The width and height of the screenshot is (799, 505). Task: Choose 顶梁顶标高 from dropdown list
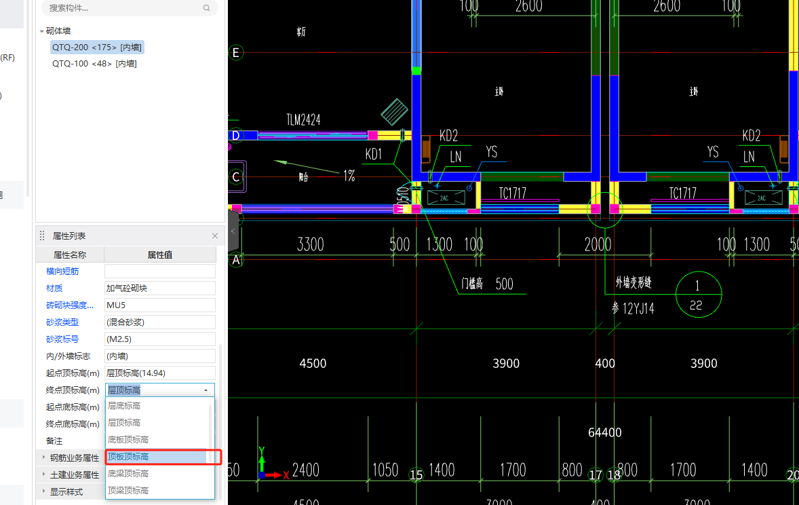coord(157,491)
